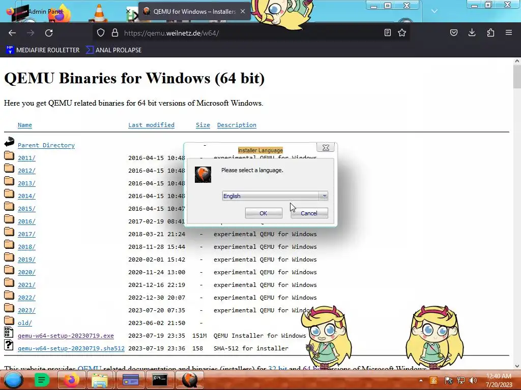Click the page vertical scrollbar thumb
This screenshot has width=521, height=390.
click(517, 77)
